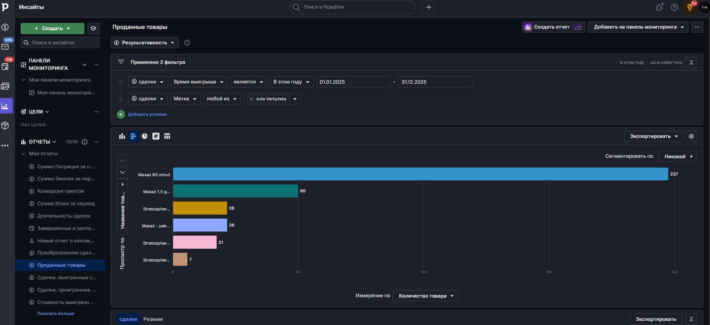Expand the В этом году period dropdown
This screenshot has width=710, height=325.
point(291,82)
